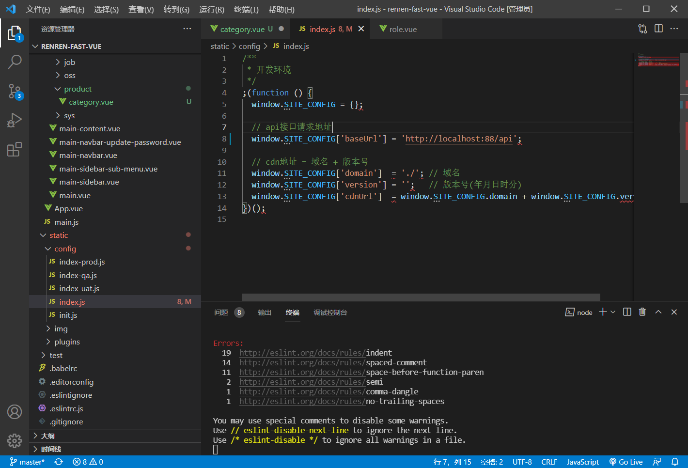Split the editor to the right

pos(658,29)
